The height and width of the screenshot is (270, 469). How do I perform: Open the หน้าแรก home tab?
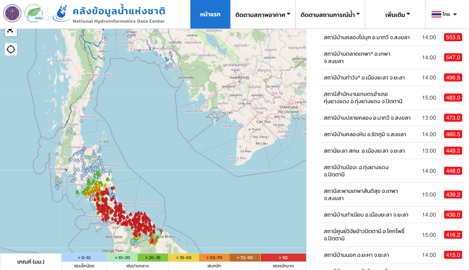[x=210, y=14]
